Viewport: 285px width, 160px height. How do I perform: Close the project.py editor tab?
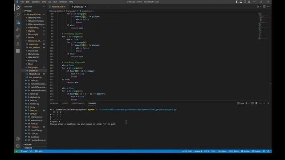click(85, 7)
